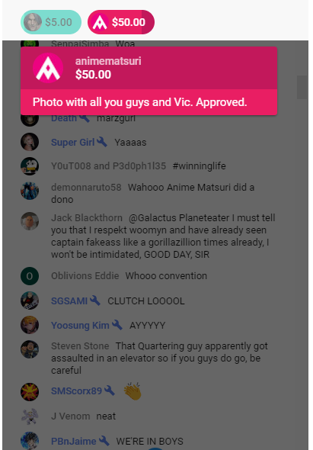Click SMScorx89's wrench badge

click(110, 391)
